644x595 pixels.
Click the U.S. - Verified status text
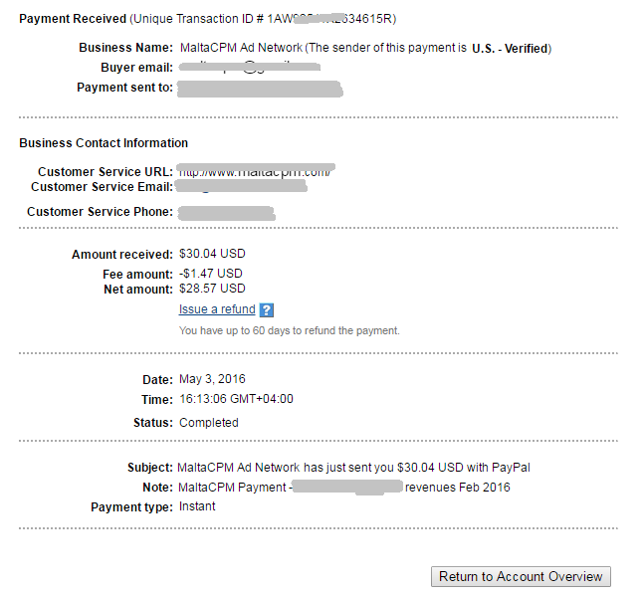pos(510,49)
